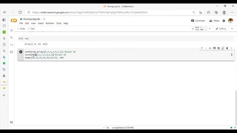This screenshot has height=133, width=237.
Task: Add this page to favorites
Action: (200, 12)
